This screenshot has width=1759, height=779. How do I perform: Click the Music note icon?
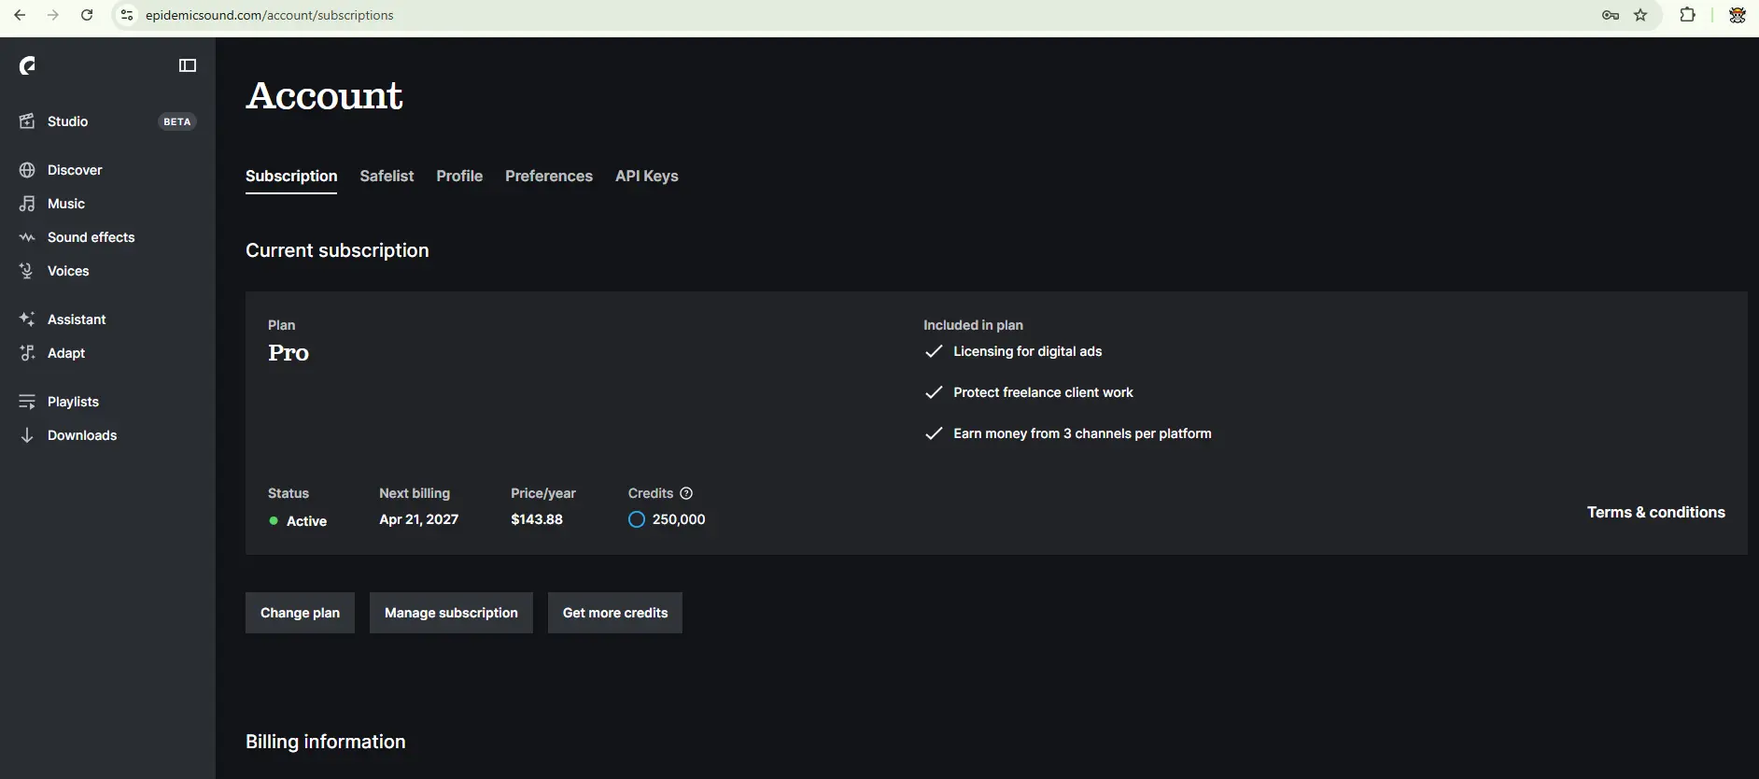click(27, 204)
